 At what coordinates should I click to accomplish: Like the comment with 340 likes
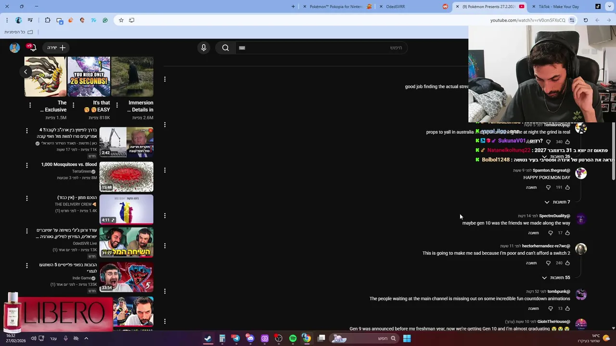[567, 142]
